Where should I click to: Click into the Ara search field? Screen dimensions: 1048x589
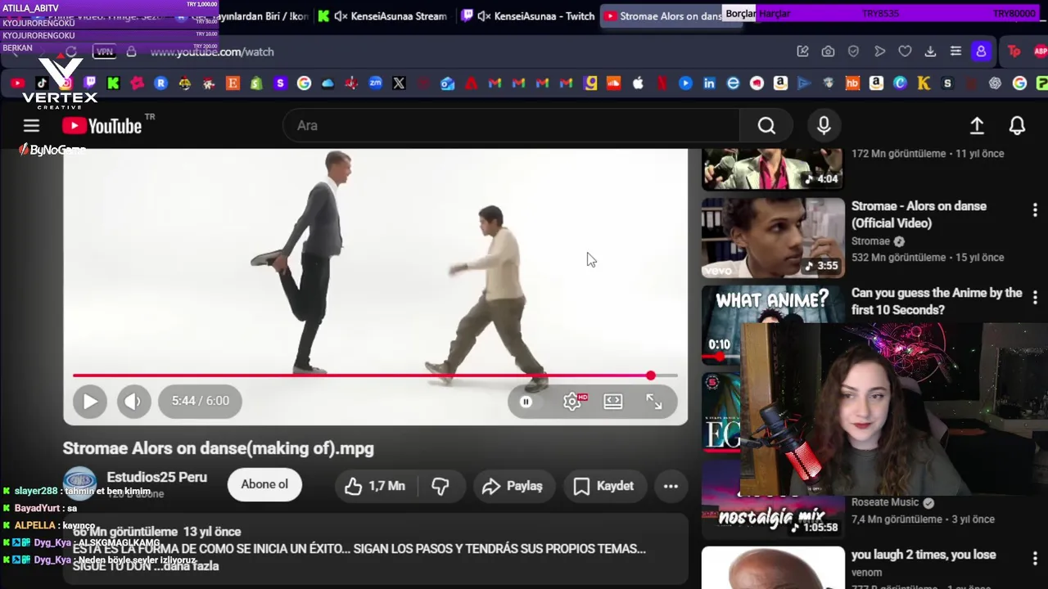pos(512,125)
